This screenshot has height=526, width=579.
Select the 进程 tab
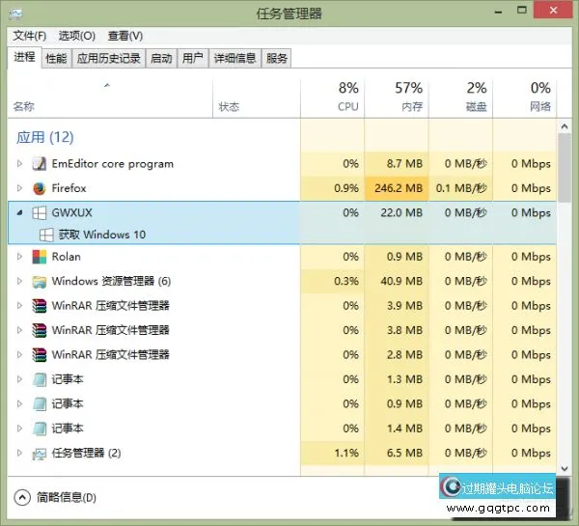point(24,57)
